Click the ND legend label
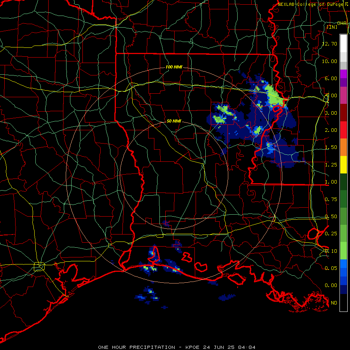This screenshot has width=350, height=350. click(334, 303)
